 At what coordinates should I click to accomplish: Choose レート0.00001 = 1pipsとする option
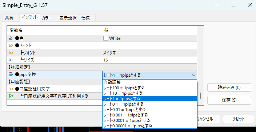pyautogui.click(x=149, y=125)
